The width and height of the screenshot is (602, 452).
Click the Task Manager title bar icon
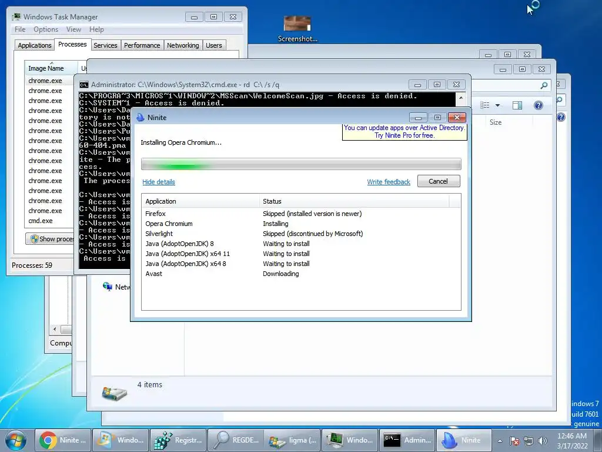16,17
